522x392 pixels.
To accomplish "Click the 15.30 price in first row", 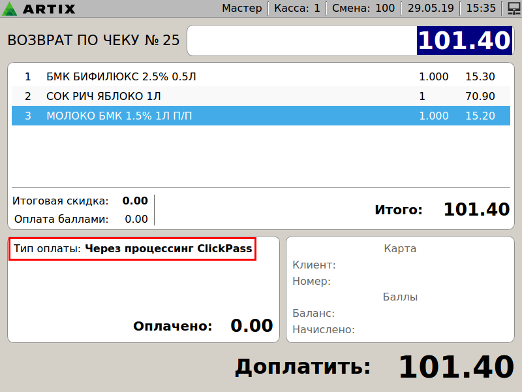I will point(480,76).
